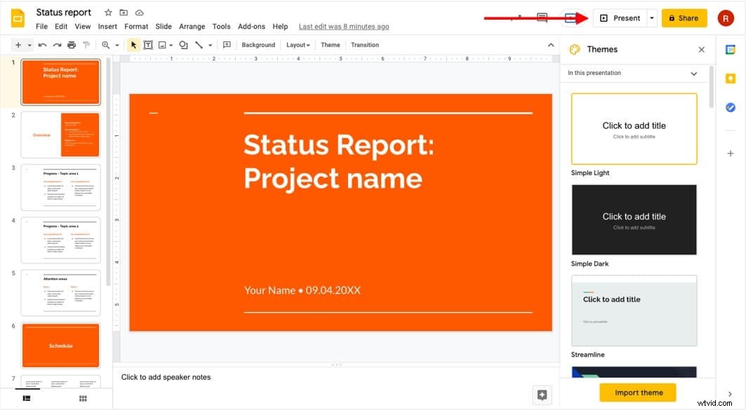Screen dimensions: 746x410
Task: Select the cursor selection tool
Action: coord(133,44)
